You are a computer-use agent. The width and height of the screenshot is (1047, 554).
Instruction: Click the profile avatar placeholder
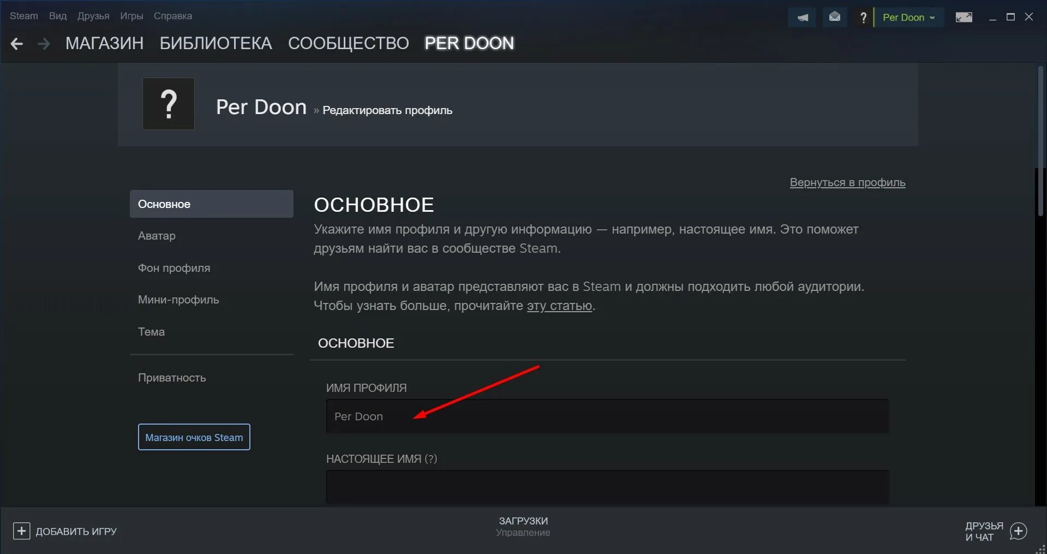click(x=169, y=104)
